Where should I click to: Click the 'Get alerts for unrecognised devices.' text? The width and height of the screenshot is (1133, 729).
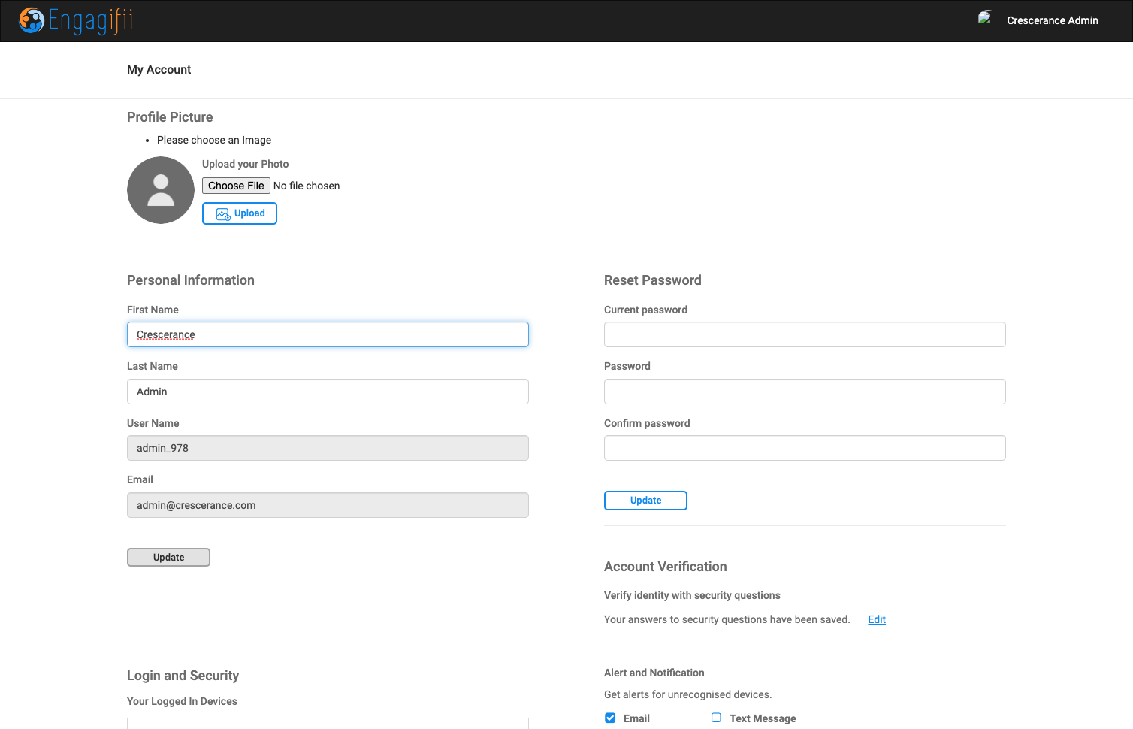[687, 694]
